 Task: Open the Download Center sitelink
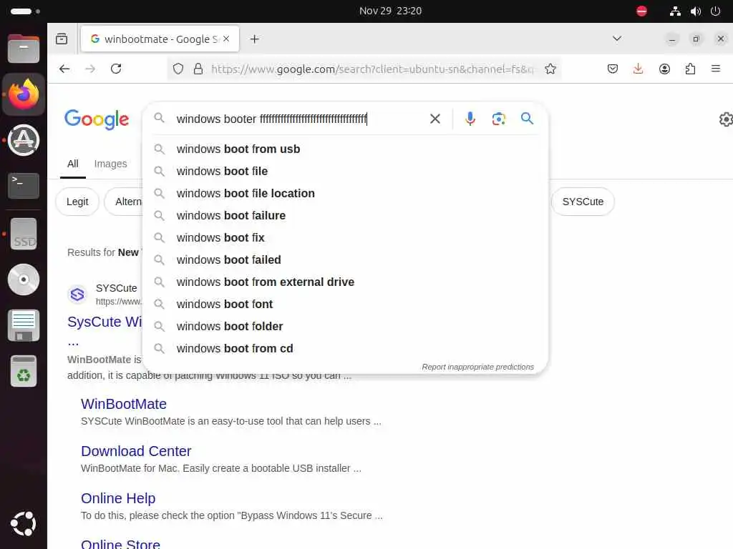136,451
